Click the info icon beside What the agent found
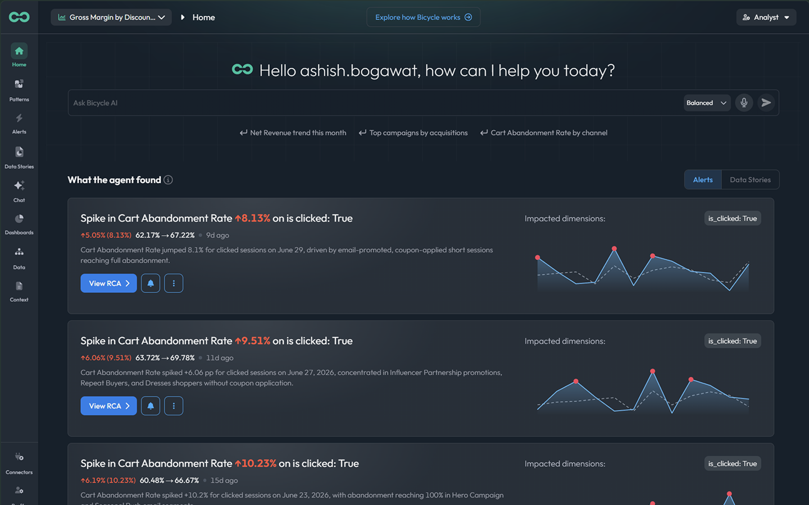 click(x=168, y=180)
